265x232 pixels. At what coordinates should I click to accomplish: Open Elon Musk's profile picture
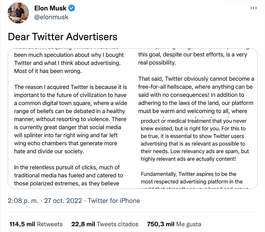(x=19, y=13)
